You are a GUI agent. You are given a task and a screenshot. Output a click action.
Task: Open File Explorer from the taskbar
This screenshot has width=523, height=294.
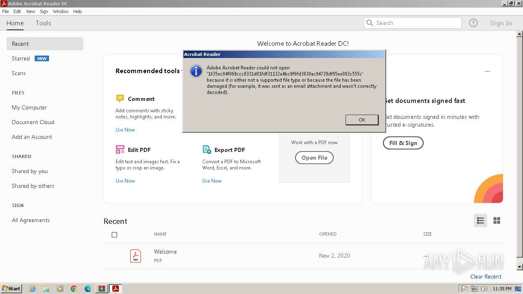point(46,289)
